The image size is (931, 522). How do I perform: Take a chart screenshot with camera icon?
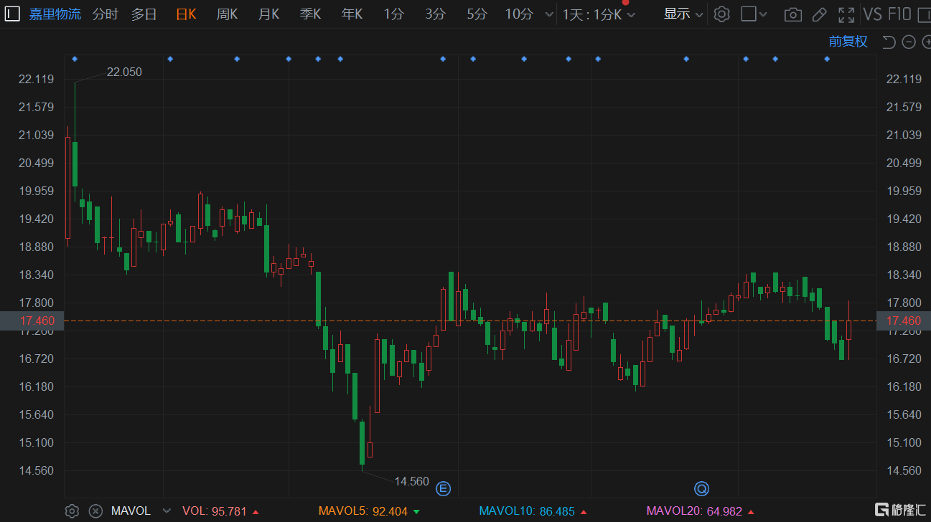tap(792, 14)
